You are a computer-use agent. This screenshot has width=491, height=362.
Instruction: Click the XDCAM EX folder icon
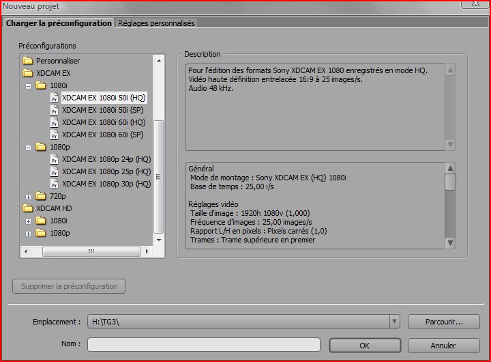(x=28, y=73)
